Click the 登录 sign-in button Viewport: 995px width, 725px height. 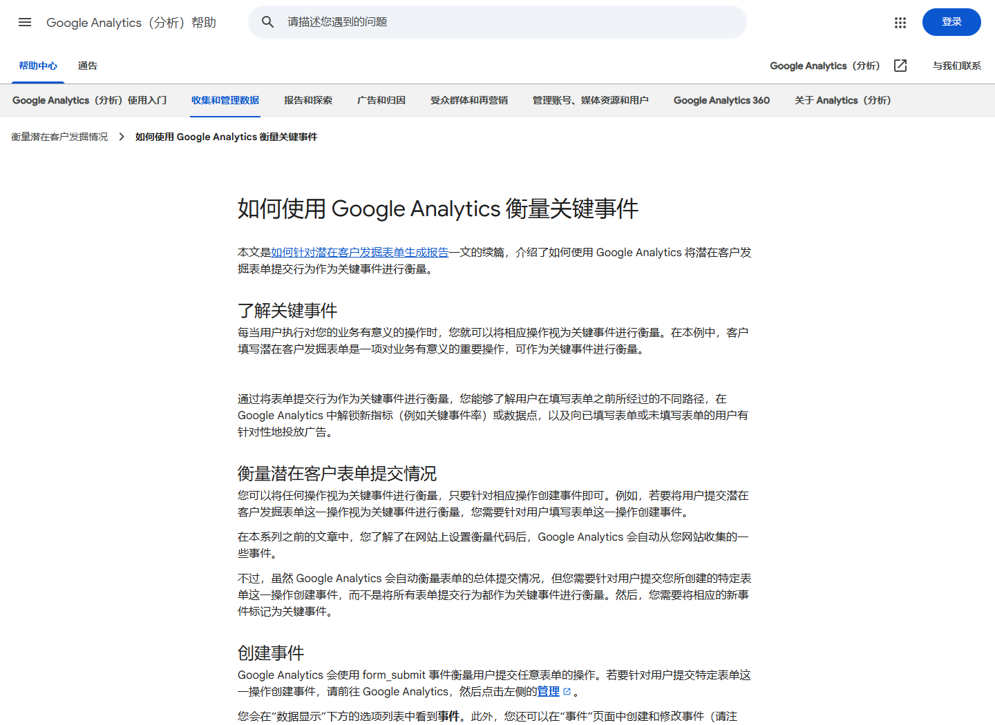pos(951,22)
